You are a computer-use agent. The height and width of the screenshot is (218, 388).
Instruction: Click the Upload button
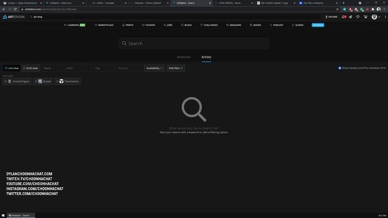click(331, 17)
